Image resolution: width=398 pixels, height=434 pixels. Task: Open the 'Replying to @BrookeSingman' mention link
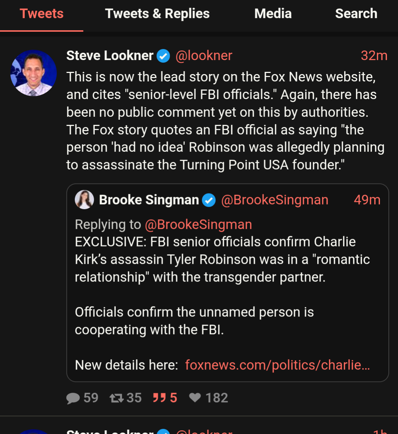pyautogui.click(x=198, y=224)
